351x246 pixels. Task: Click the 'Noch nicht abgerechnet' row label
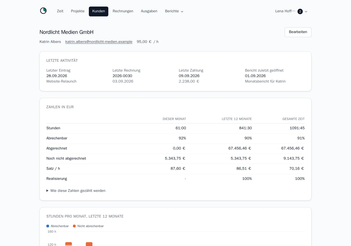coord(66,159)
